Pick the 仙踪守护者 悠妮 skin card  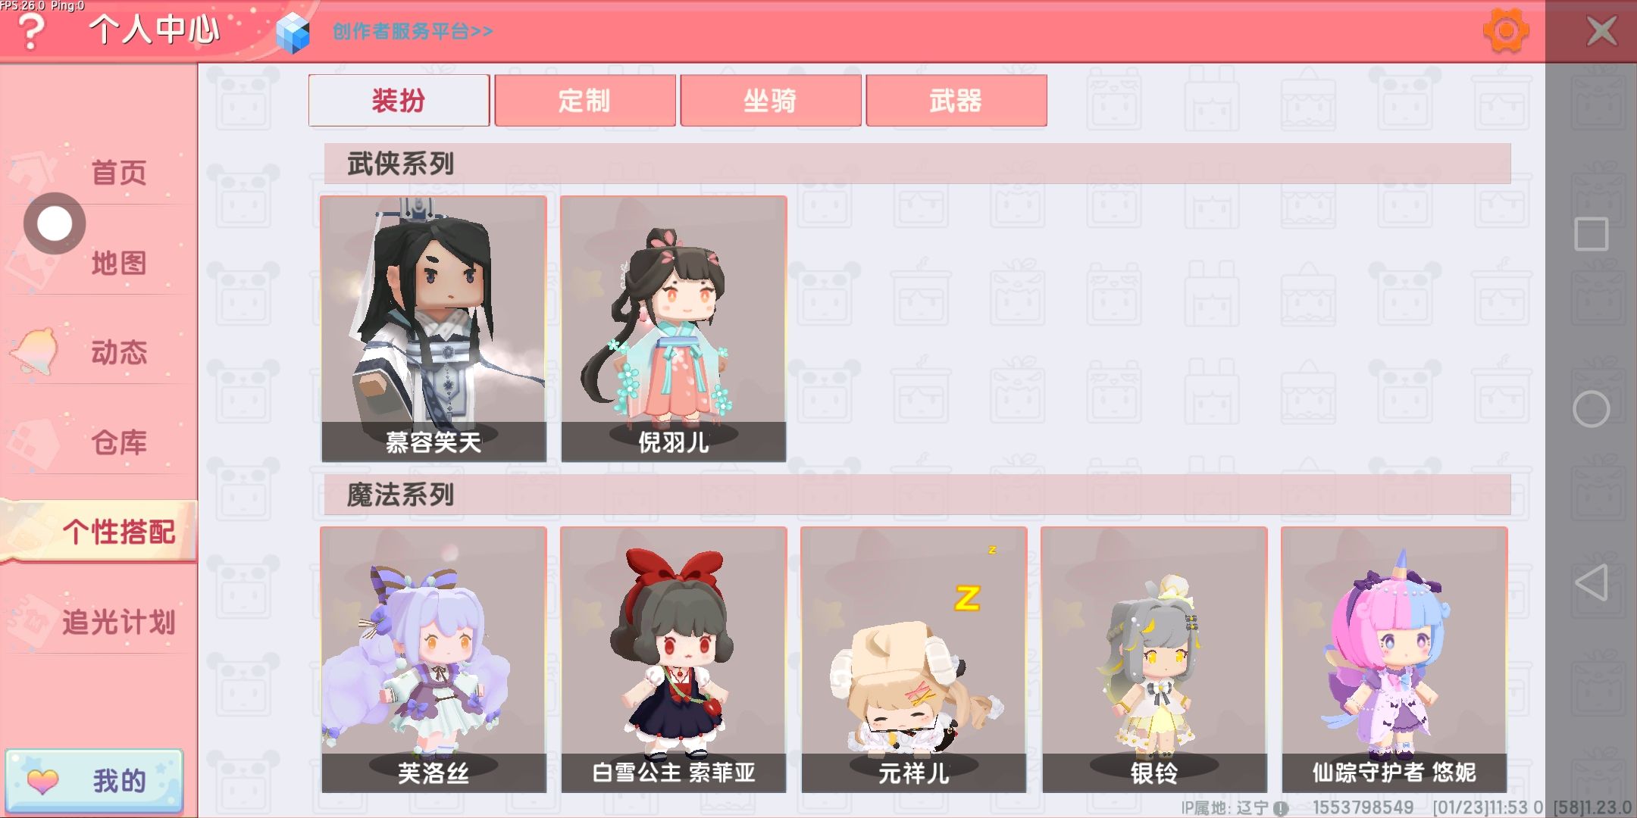1394,660
